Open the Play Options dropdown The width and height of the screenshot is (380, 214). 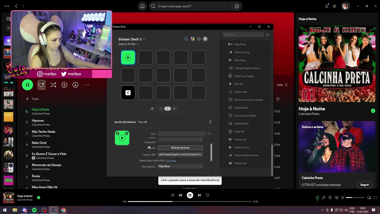tap(180, 166)
